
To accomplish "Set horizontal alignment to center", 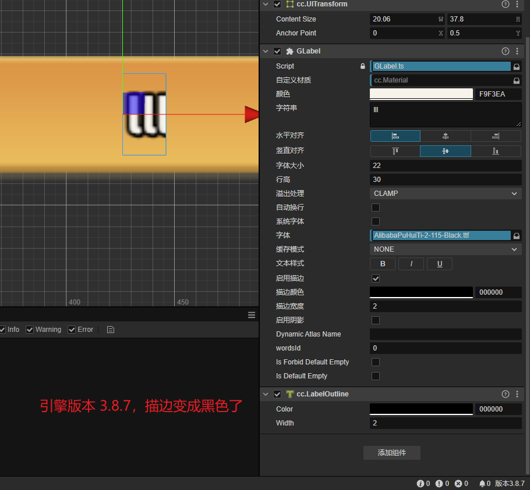I will point(446,136).
